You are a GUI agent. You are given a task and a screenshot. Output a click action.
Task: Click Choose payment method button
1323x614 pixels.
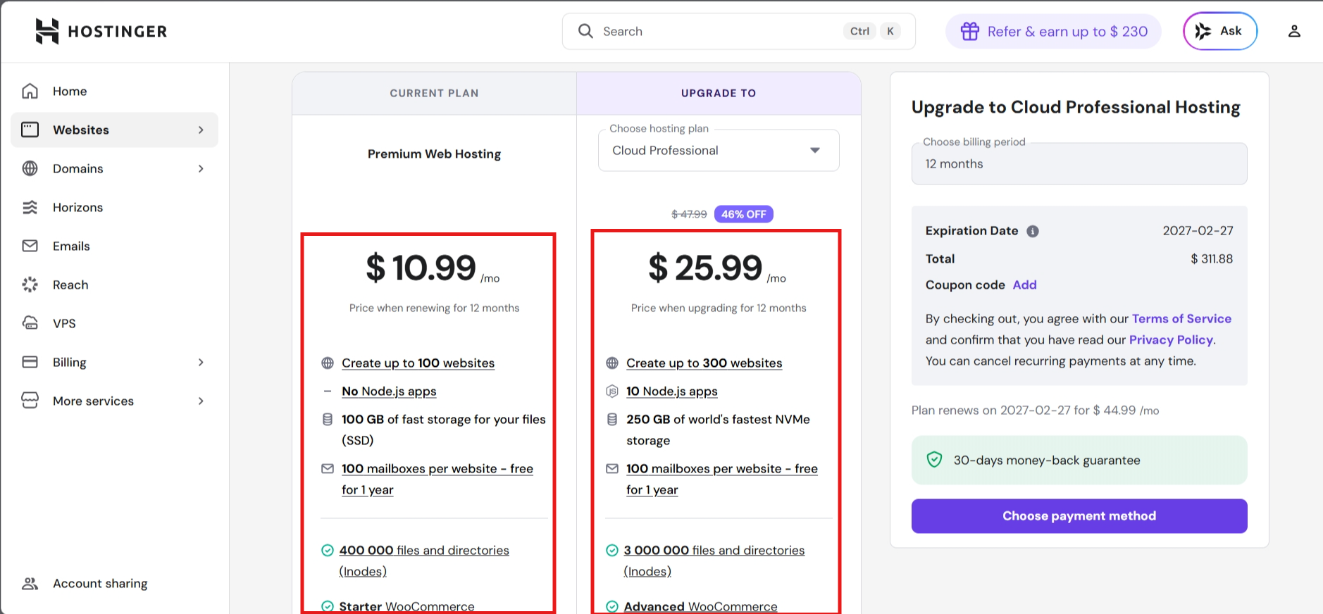[1079, 516]
